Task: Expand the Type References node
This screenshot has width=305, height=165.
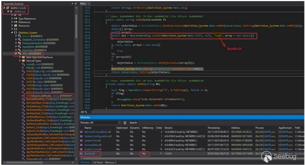Action: point(12,18)
